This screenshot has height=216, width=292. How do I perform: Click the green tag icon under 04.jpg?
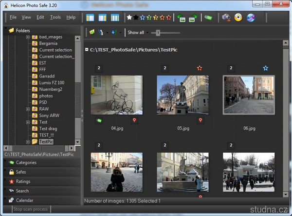(99, 120)
